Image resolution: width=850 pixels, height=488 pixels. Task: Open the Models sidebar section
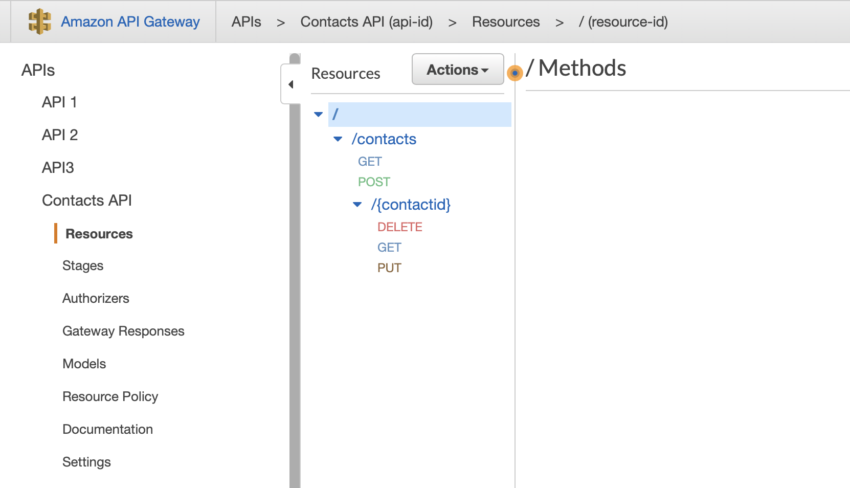click(84, 364)
